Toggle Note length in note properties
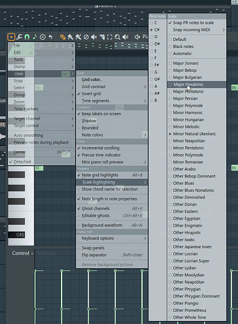The height and width of the screenshot is (324, 238). tap(112, 199)
